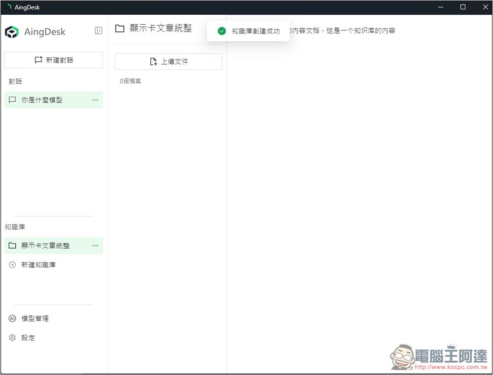Maximize the AingDesk window

coord(462,7)
